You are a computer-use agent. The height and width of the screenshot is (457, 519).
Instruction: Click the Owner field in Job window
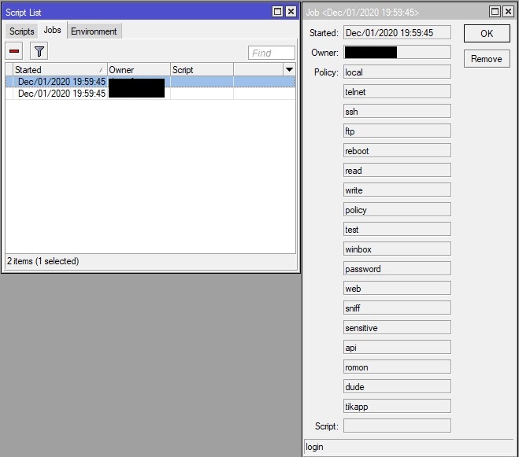(x=397, y=52)
